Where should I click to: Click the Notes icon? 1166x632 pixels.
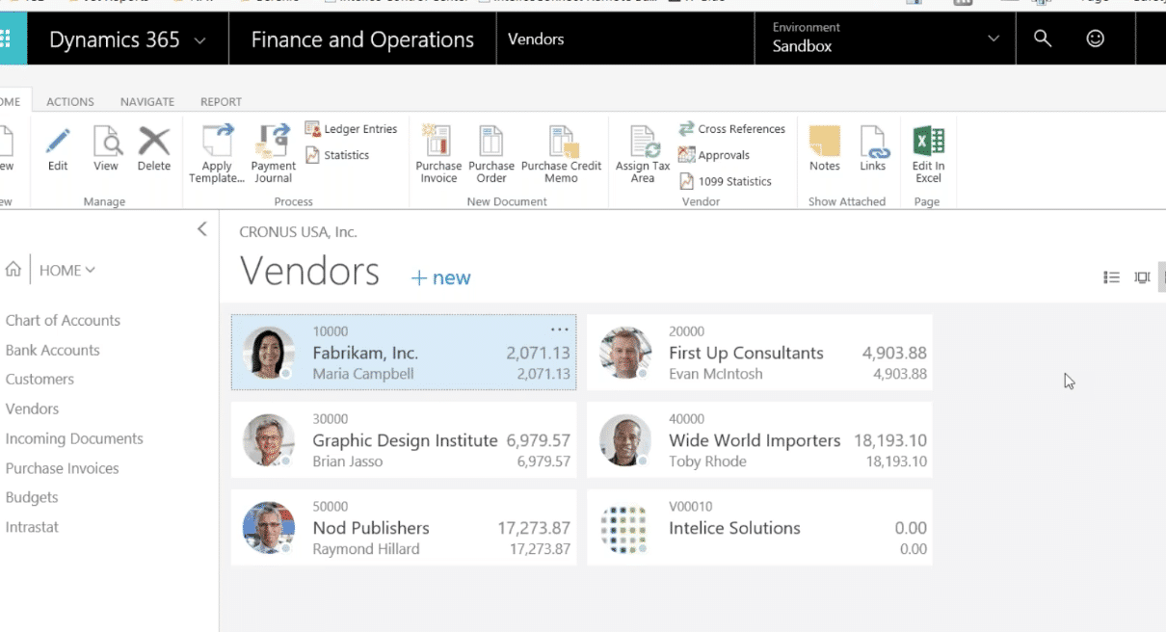point(825,142)
